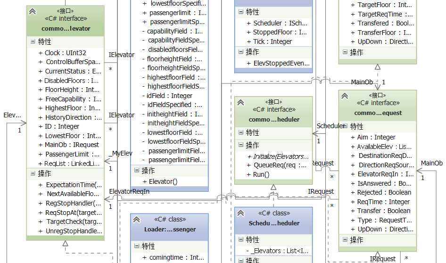
Task: Collapse the commo...levator interface shape via chevron
Action: coord(33,11)
